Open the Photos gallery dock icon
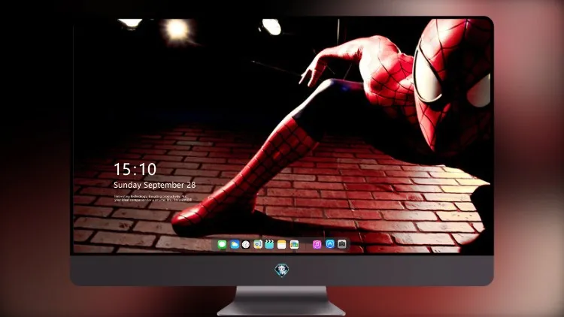564x317 pixels. point(294,245)
